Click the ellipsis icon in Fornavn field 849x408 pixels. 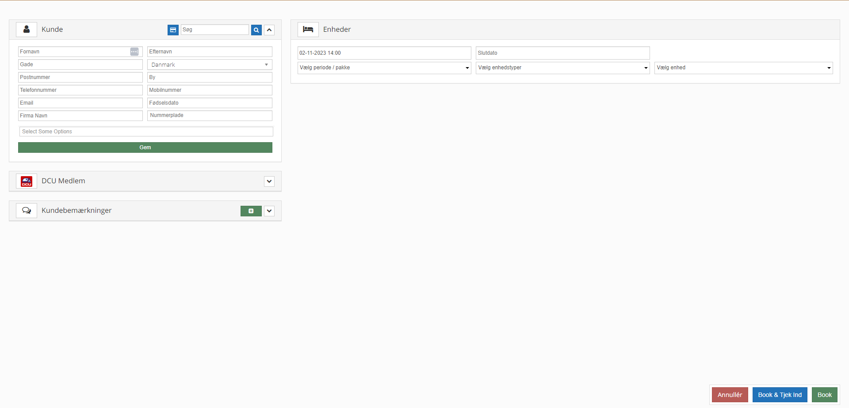point(134,52)
